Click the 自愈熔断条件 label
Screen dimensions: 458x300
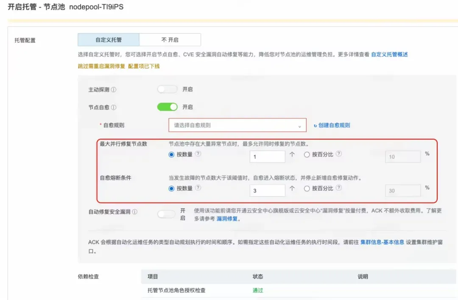tap(116, 178)
